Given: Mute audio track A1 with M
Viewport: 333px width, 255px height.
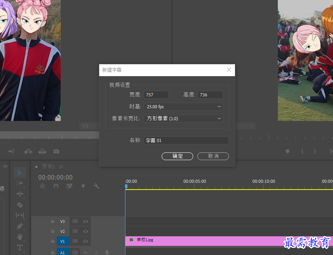Looking at the screenshot, I should (x=86, y=253).
